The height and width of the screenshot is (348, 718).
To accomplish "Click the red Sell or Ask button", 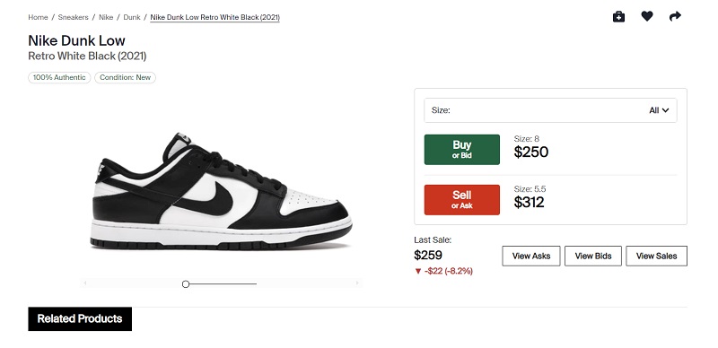I will point(461,200).
